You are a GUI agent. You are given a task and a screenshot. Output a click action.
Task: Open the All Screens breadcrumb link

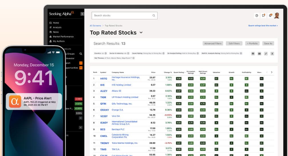pyautogui.click(x=95, y=26)
